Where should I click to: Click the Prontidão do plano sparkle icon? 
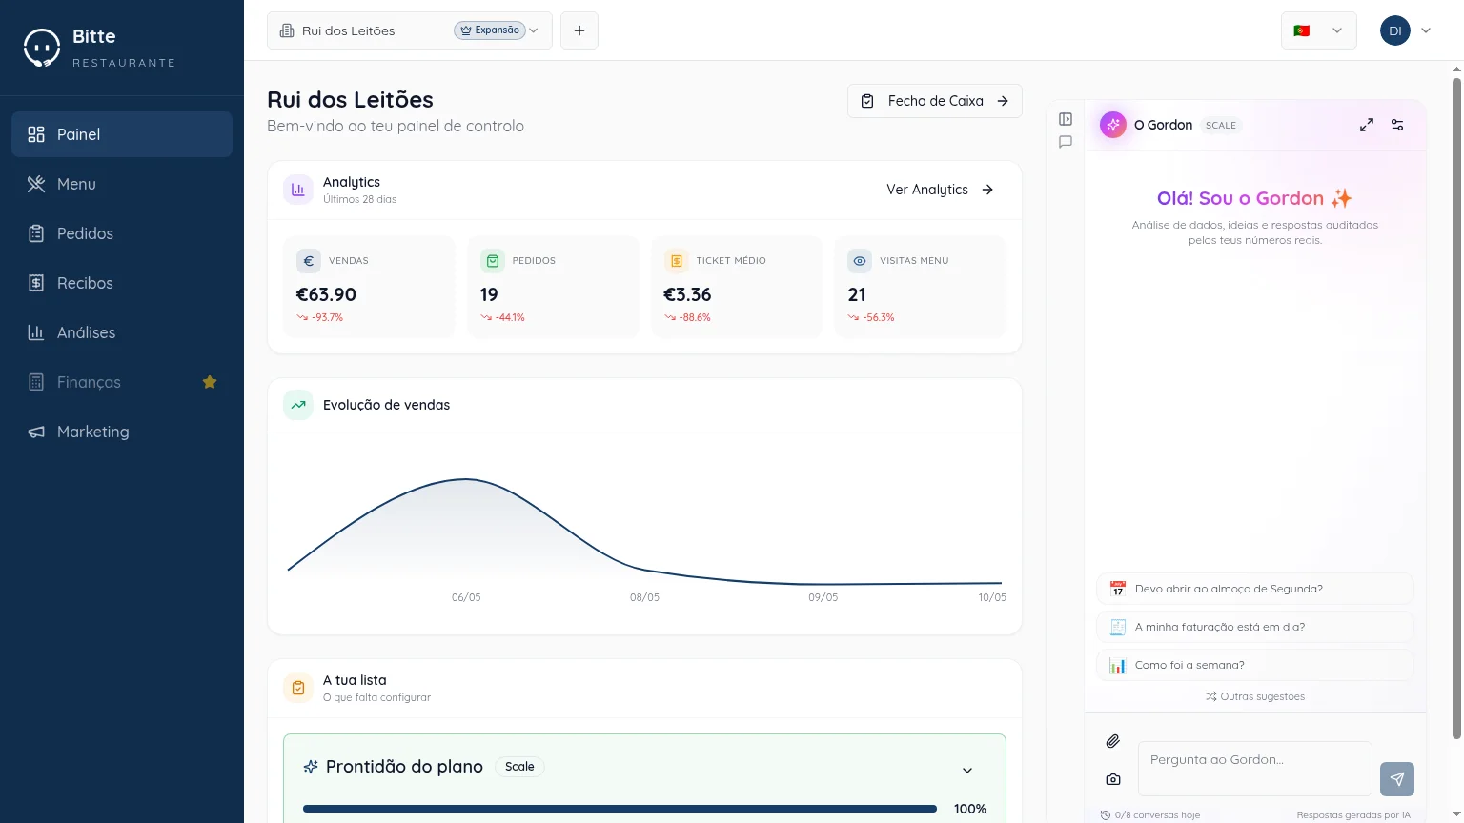310,767
